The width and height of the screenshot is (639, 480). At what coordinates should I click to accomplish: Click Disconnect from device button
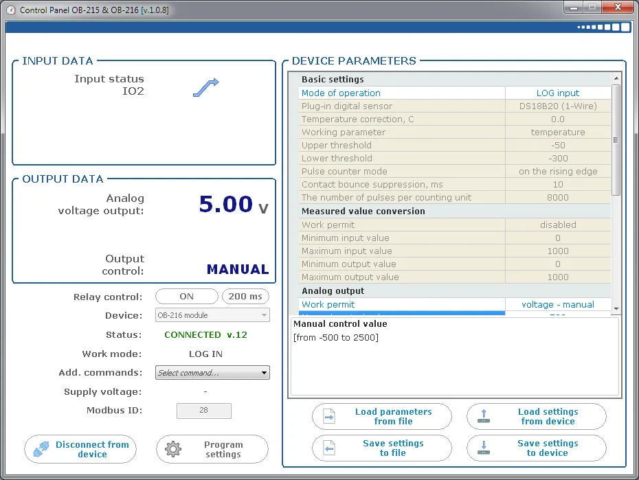80,449
